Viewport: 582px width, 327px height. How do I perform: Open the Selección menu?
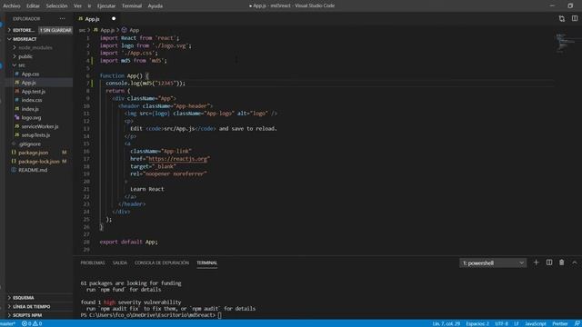click(x=56, y=5)
